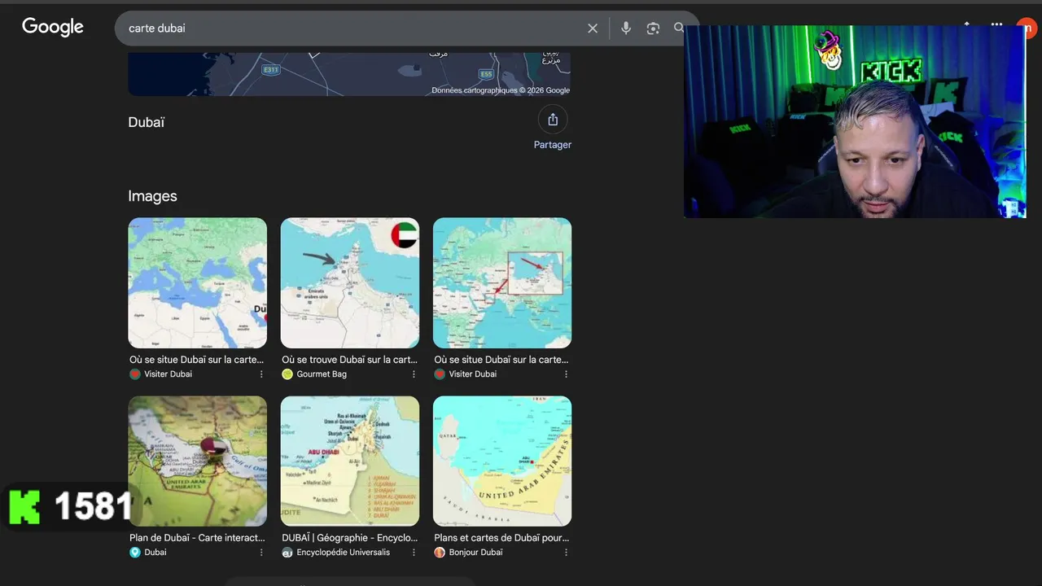Open Encyclopédie Universalis Abu Dhabi map thumbnail
The height and width of the screenshot is (586, 1042).
point(350,461)
